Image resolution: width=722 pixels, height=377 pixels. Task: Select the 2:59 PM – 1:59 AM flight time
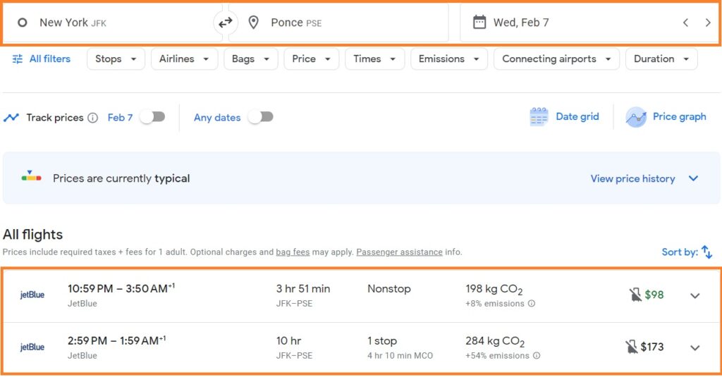116,340
